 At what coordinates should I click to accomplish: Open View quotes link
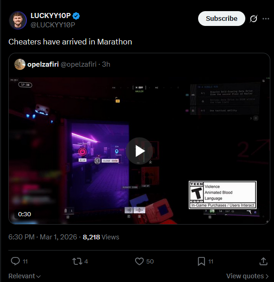248,276
